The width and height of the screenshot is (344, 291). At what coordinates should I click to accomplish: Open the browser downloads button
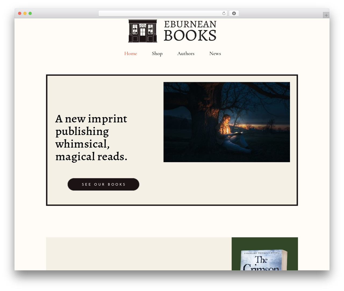[x=234, y=13]
